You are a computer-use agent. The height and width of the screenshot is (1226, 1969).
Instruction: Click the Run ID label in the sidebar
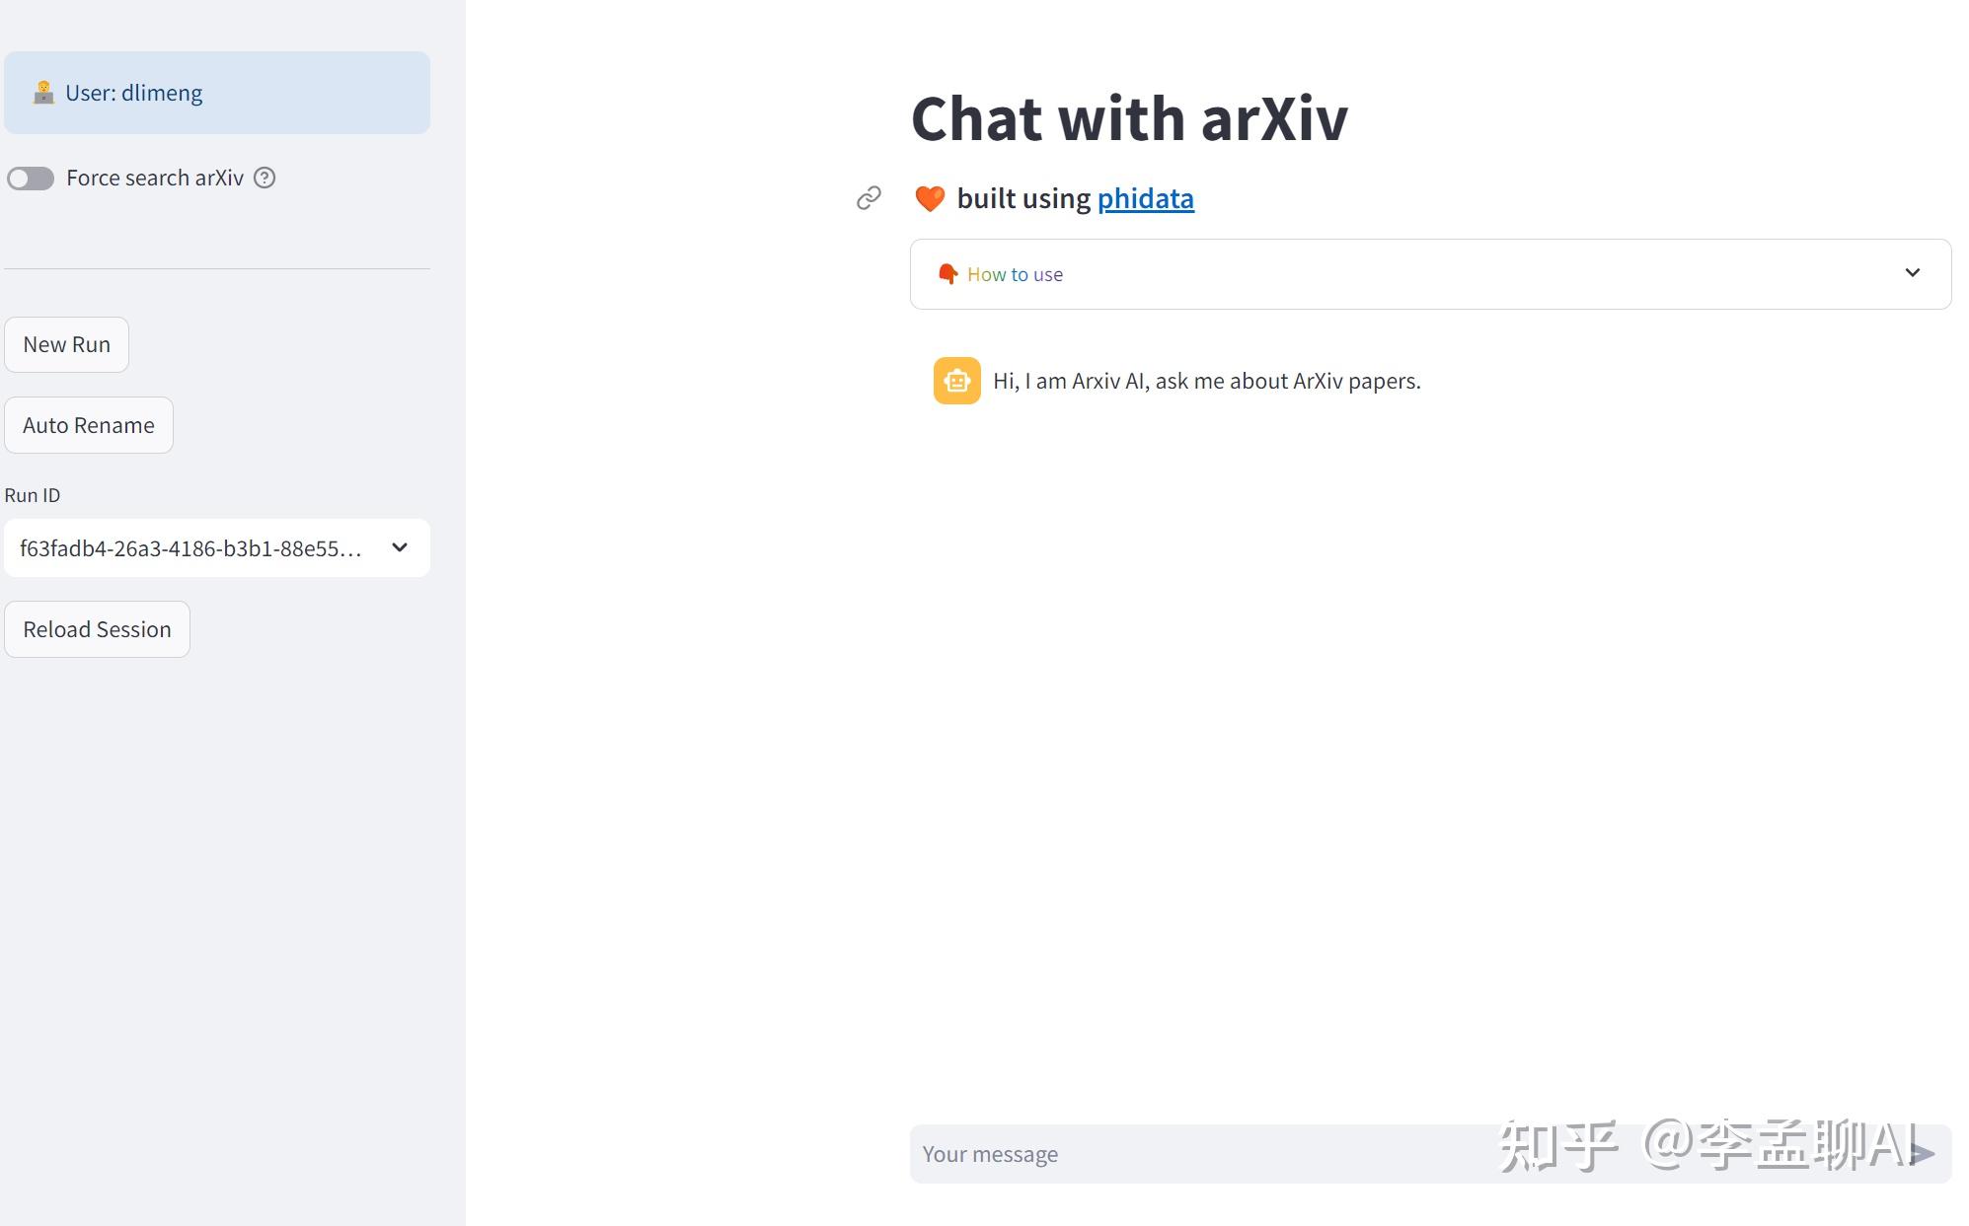tap(33, 494)
